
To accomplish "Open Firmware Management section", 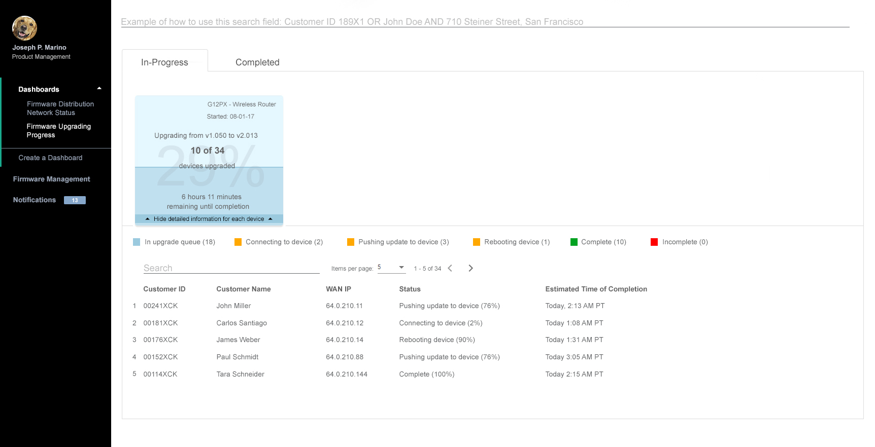I will (51, 179).
